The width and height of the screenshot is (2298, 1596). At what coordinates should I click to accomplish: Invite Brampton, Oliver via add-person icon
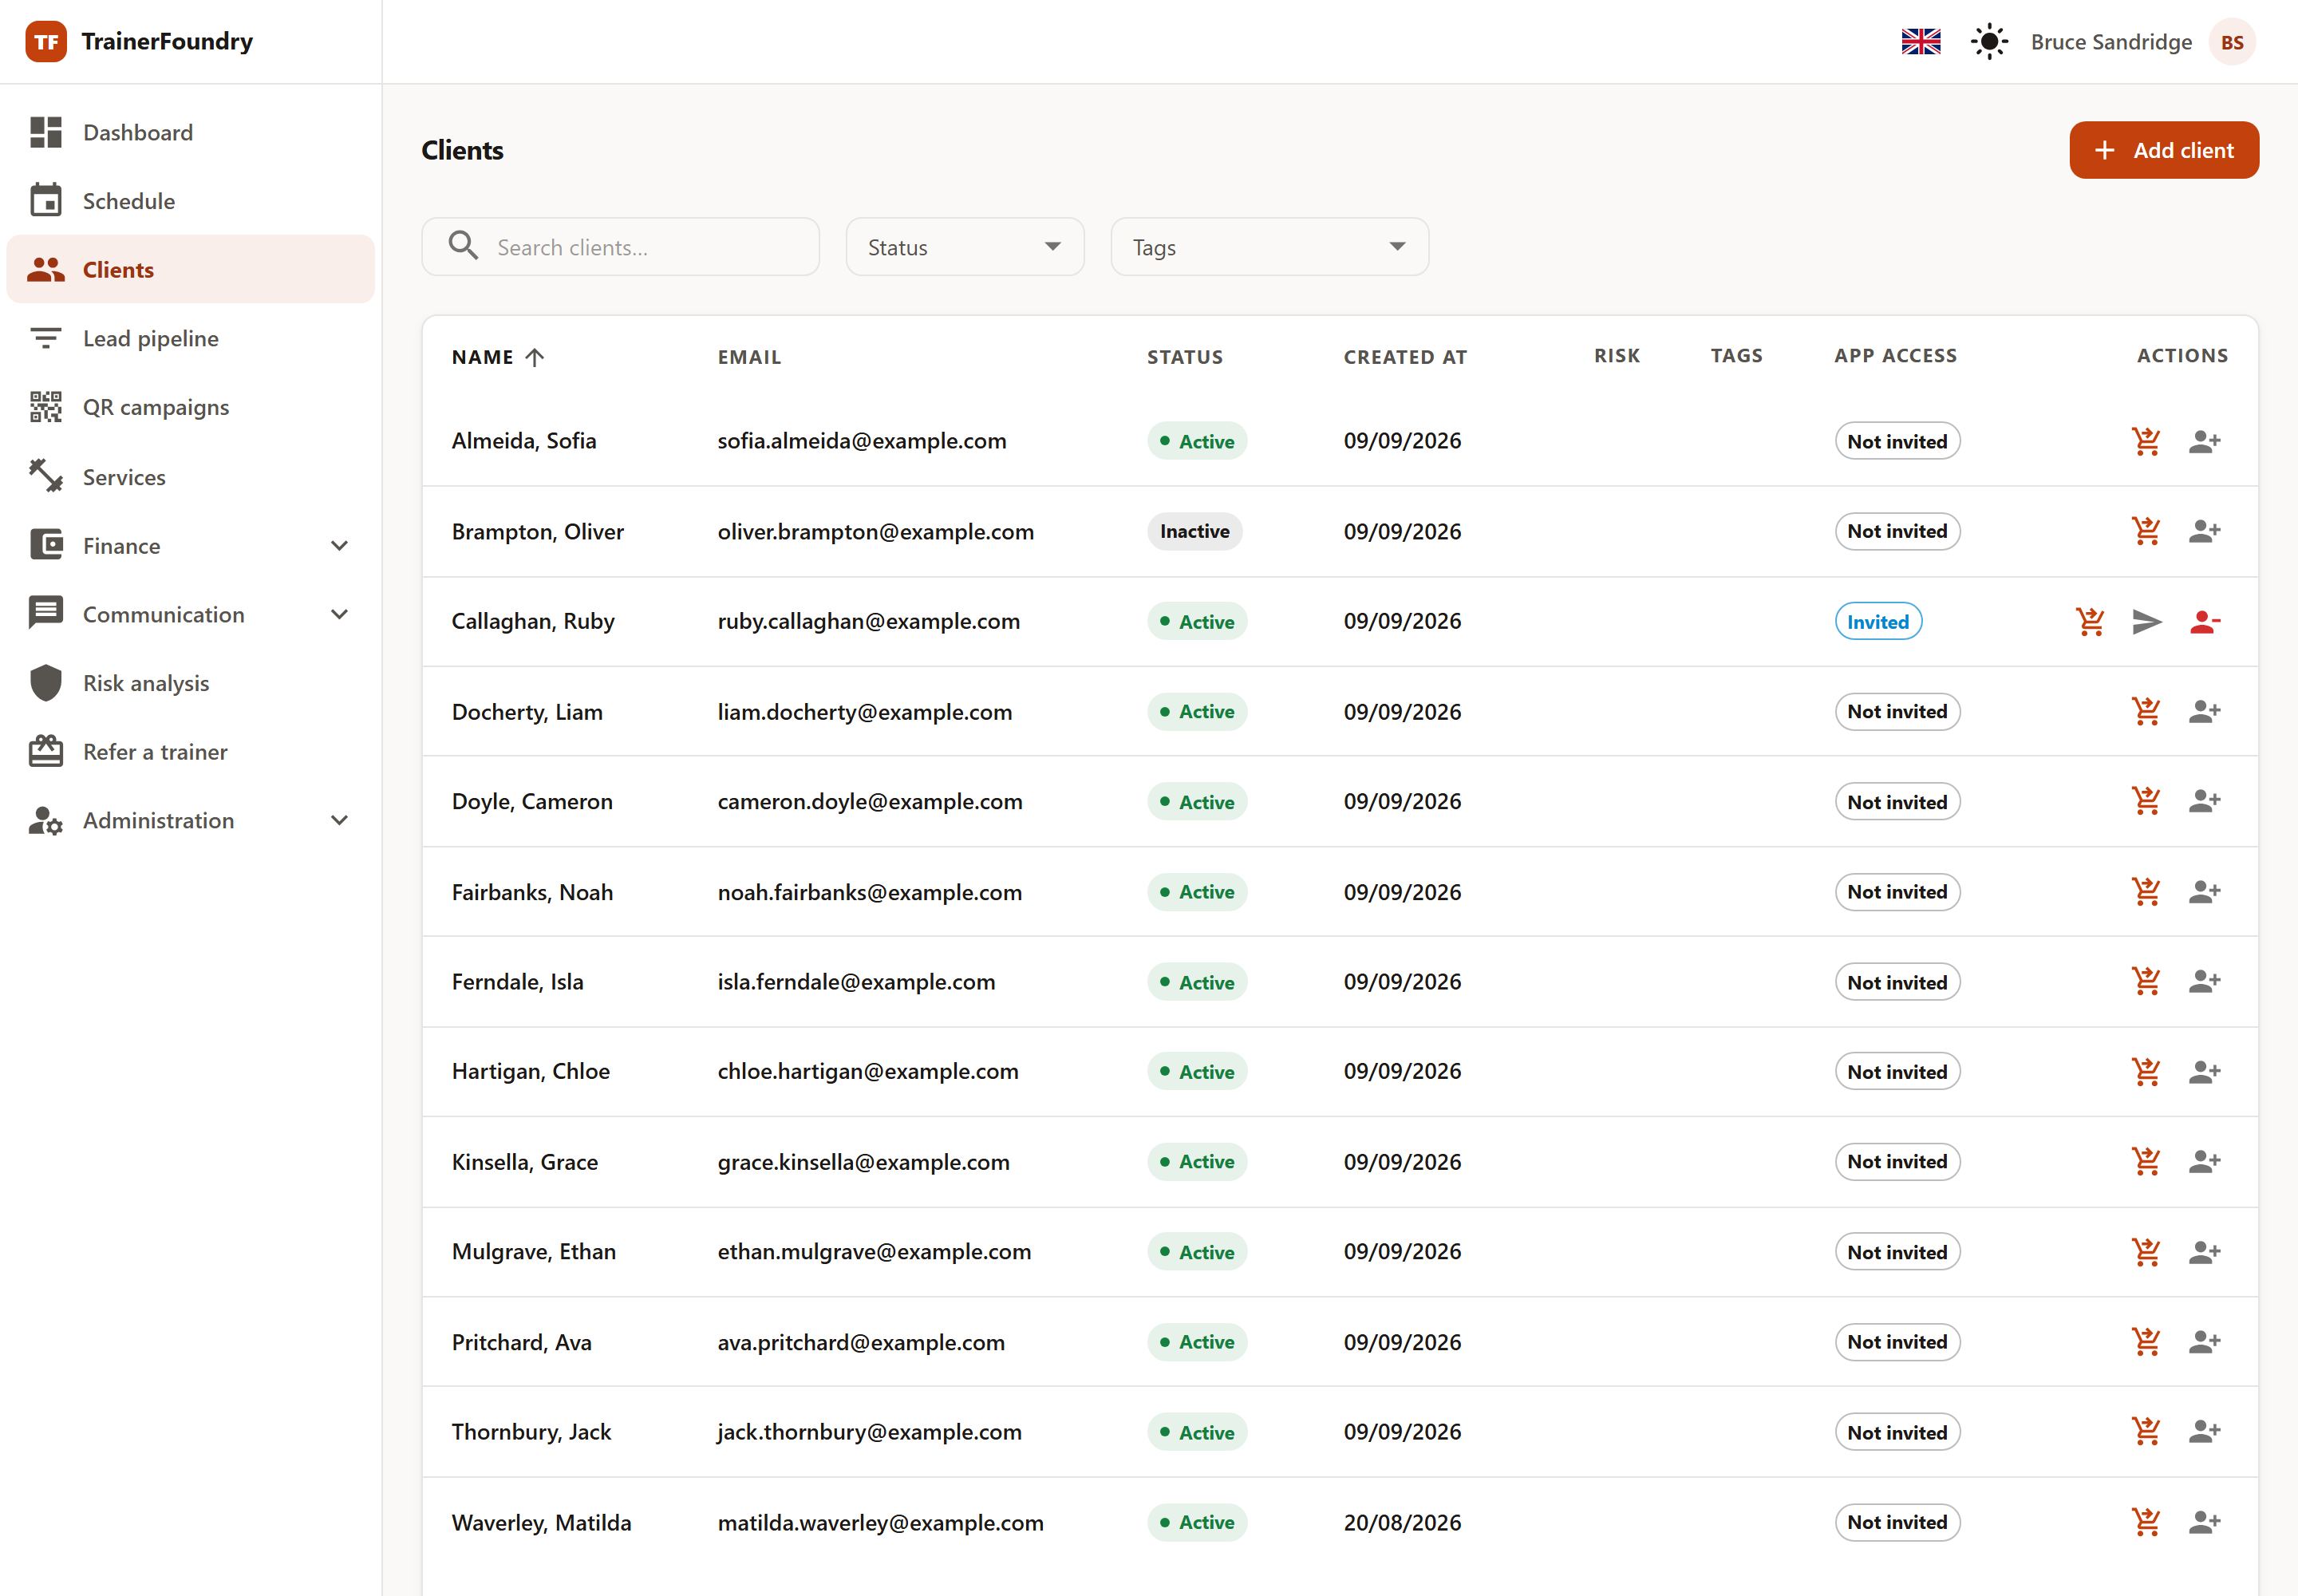pyautogui.click(x=2204, y=531)
